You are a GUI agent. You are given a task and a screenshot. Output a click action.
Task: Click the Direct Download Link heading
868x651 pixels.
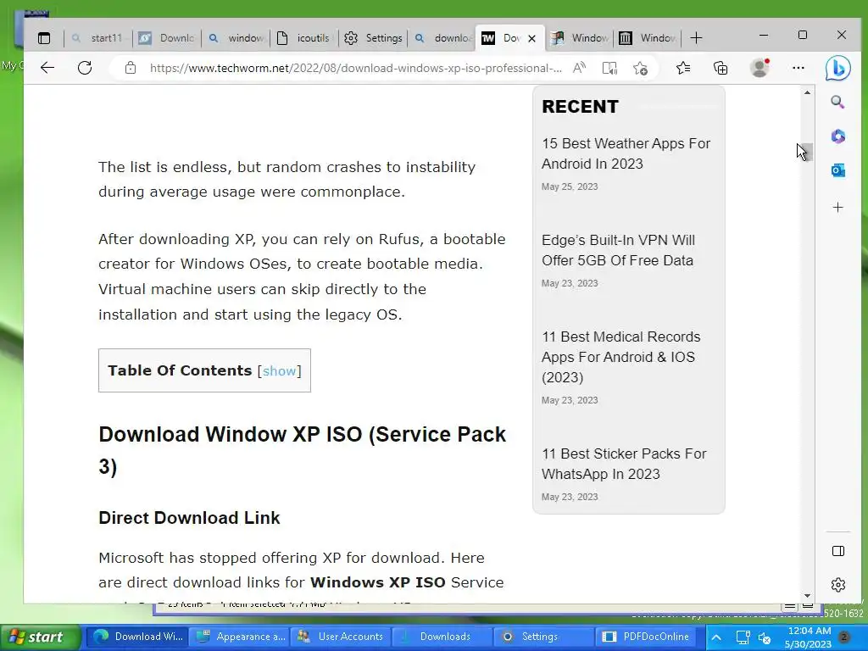[189, 518]
